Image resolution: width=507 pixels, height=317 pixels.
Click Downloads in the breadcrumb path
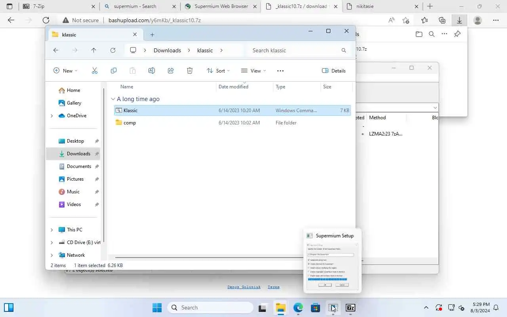point(167,50)
